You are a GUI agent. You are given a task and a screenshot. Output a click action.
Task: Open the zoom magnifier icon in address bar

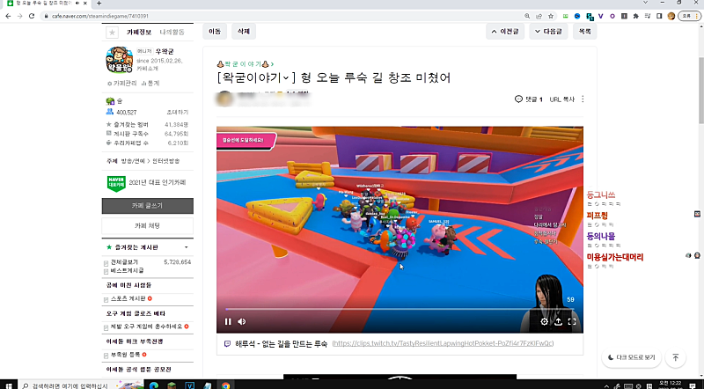coord(527,16)
